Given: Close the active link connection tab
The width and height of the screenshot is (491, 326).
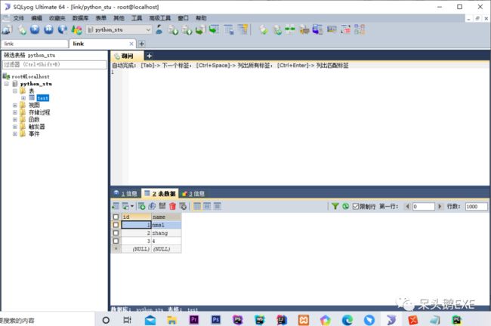Looking at the screenshot, I should coord(131,44).
